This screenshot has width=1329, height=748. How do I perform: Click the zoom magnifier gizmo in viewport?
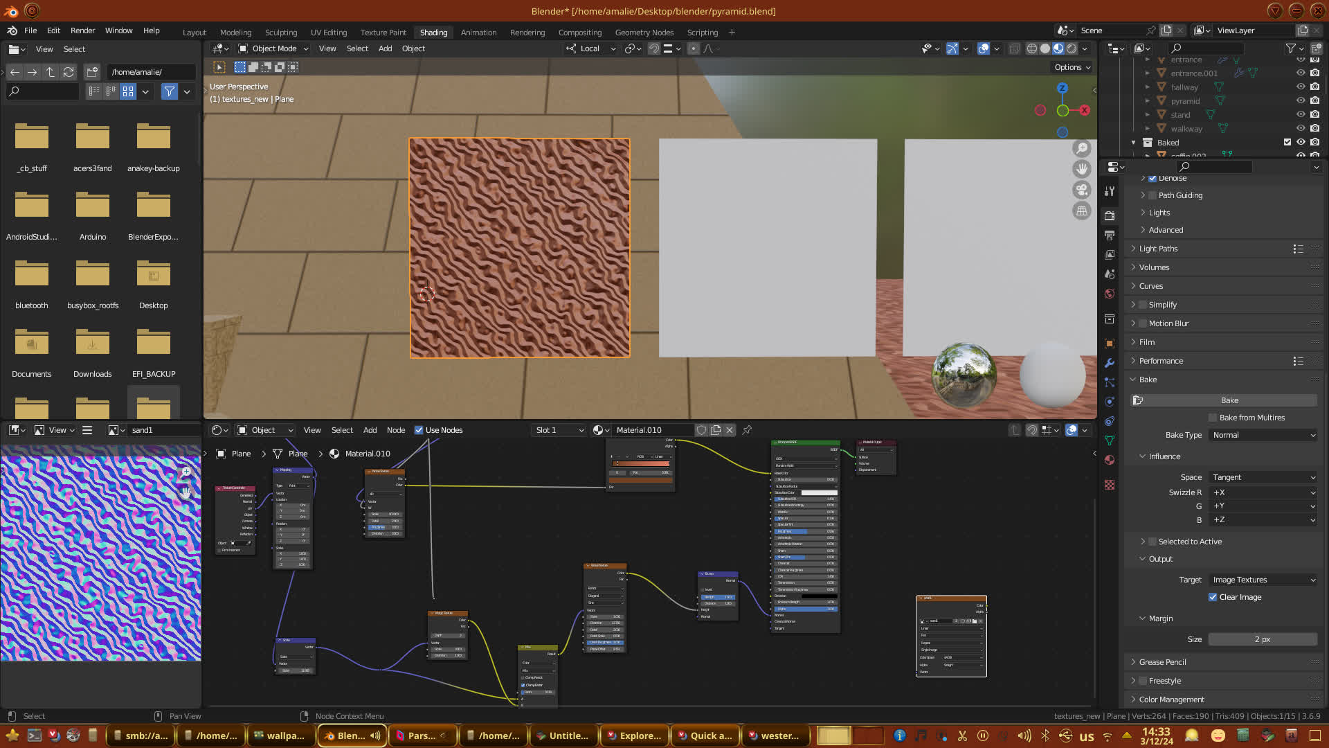tap(1081, 148)
